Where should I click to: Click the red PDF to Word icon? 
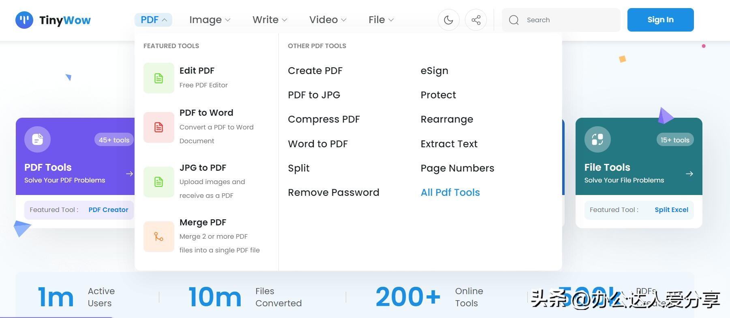pyautogui.click(x=159, y=127)
